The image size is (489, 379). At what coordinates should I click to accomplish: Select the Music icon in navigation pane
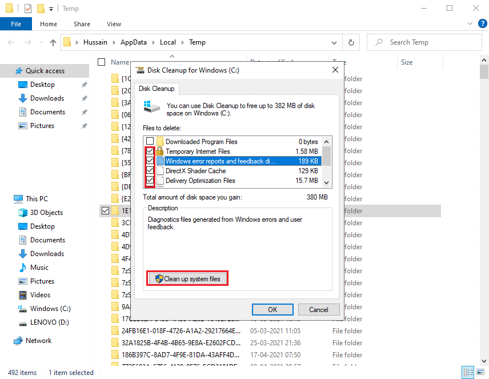(23, 268)
